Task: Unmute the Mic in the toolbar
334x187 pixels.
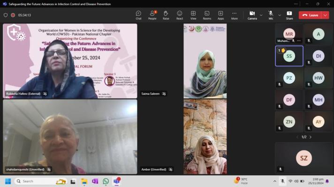Action: (x=271, y=15)
